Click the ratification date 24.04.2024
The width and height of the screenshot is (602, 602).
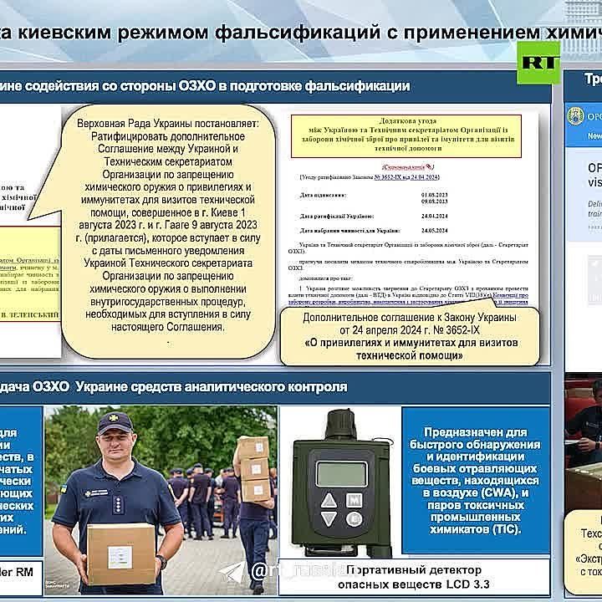tap(434, 217)
